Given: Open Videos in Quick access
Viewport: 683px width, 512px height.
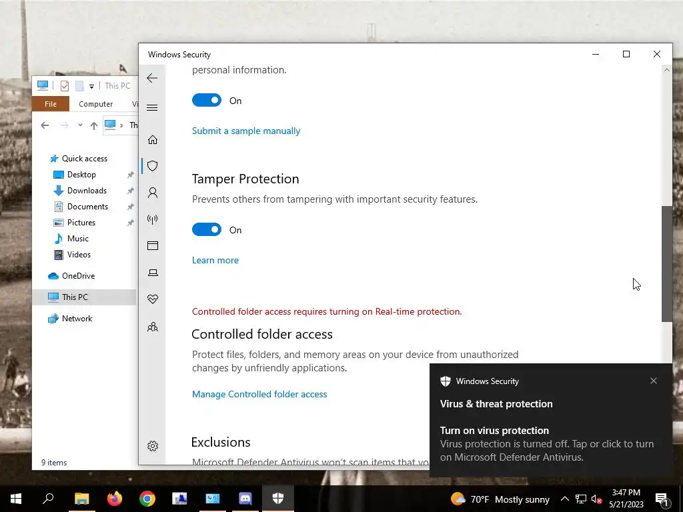Looking at the screenshot, I should (79, 255).
